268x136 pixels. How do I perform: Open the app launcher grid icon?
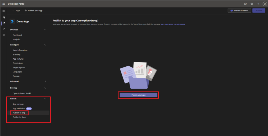coord(4,4)
